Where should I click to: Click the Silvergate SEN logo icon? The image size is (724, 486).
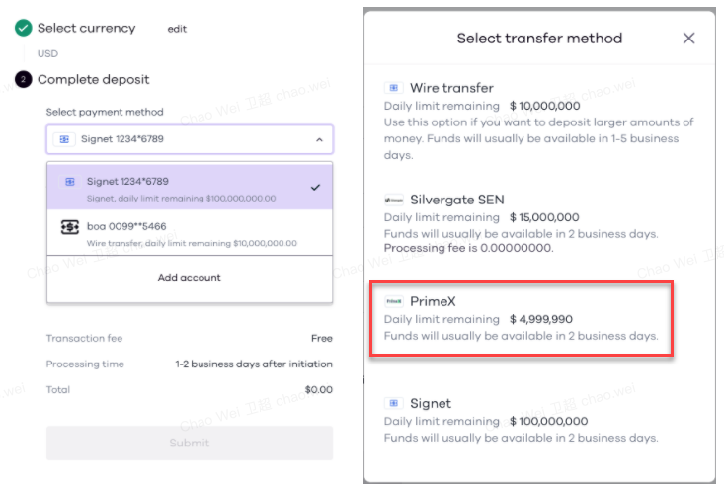pyautogui.click(x=394, y=201)
